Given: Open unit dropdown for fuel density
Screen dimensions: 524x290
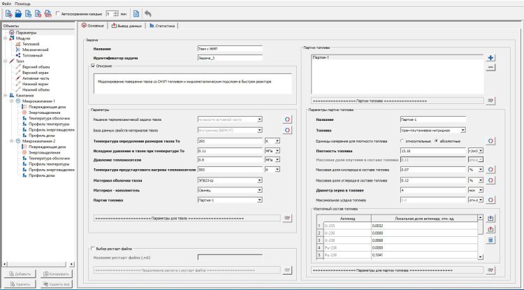Looking at the screenshot, I should [x=481, y=151].
